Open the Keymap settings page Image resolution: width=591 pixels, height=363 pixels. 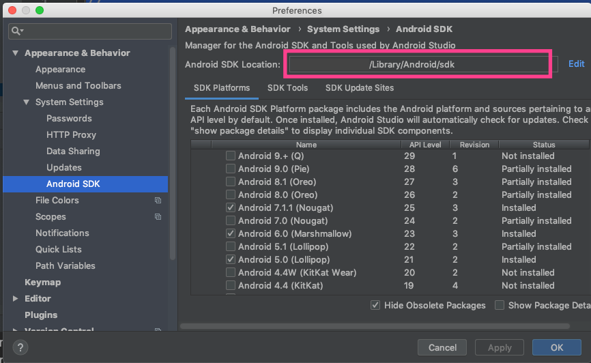point(42,282)
